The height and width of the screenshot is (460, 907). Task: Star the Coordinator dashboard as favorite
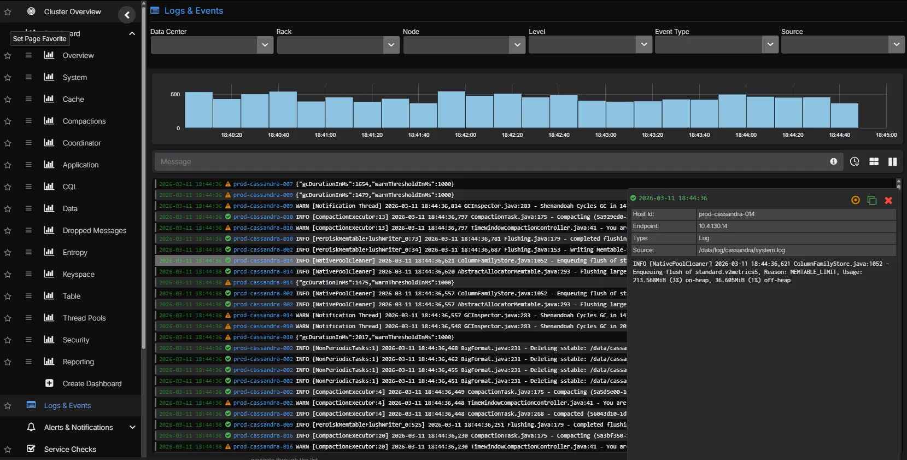[8, 143]
